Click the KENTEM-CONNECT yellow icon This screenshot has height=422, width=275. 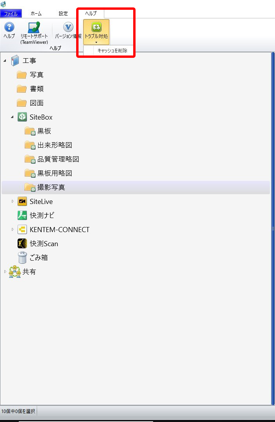(22, 230)
